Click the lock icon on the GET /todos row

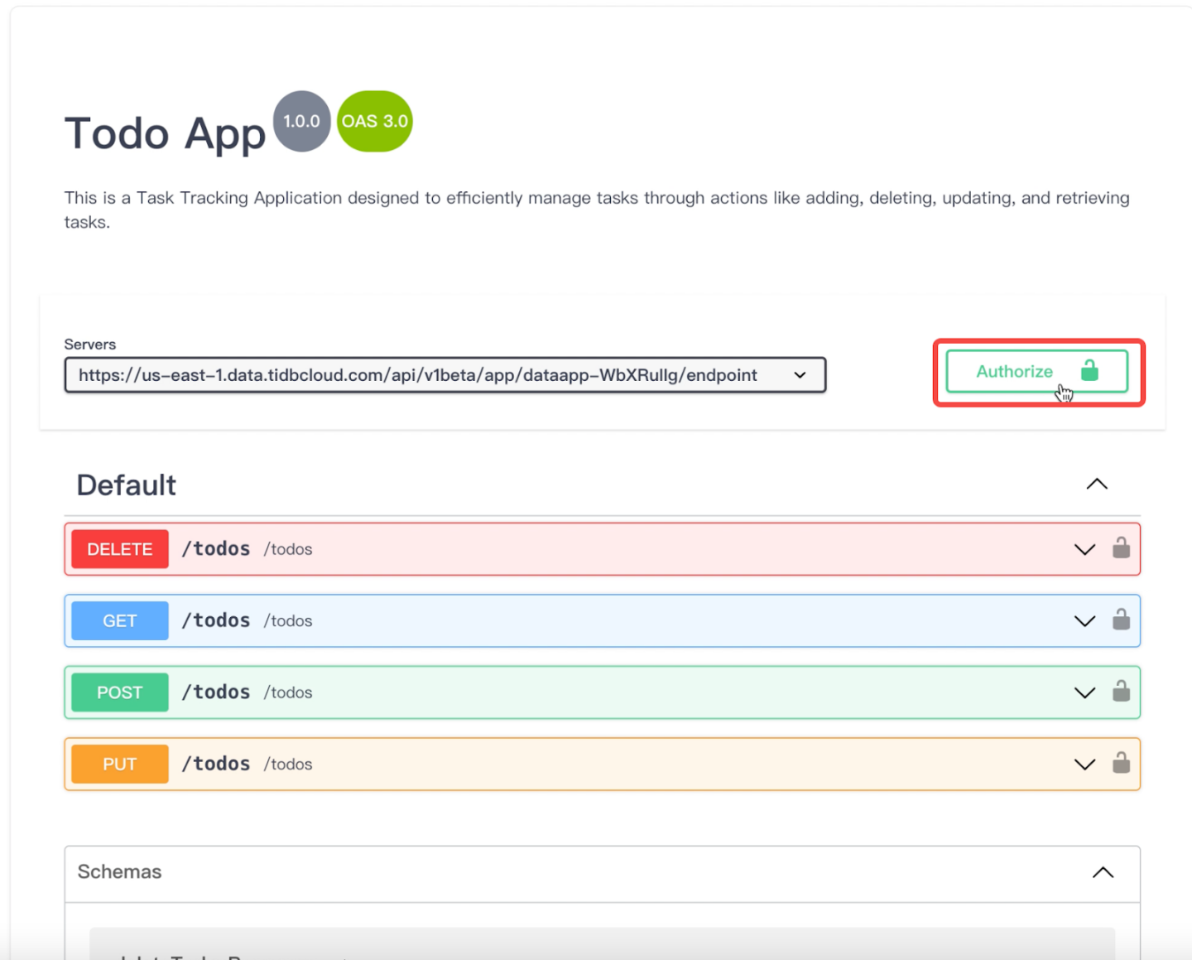pos(1122,620)
